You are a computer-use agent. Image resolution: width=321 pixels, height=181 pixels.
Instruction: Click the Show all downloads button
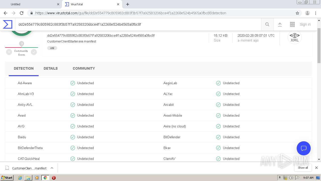tap(303, 168)
